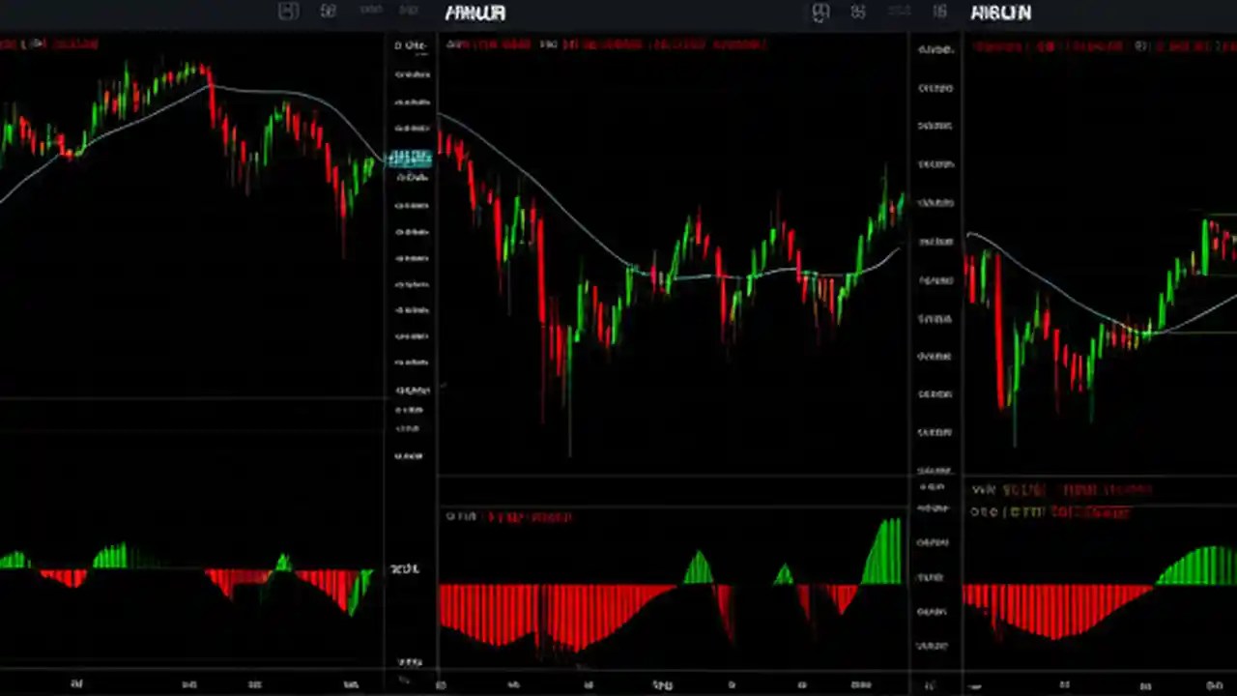Screen dimensions: 1237x696
Task: Select the chart layout icon in the toolbar
Action: [x=288, y=12]
